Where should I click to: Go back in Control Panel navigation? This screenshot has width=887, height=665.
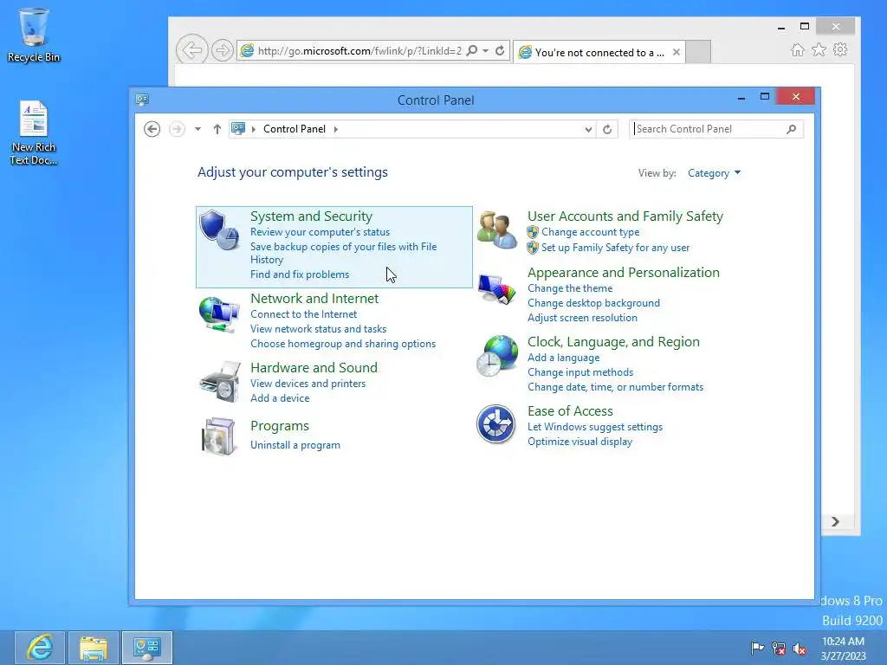click(152, 129)
